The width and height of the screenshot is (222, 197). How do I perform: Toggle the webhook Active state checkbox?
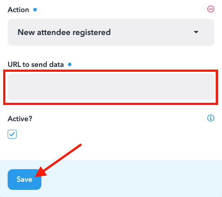[12, 134]
